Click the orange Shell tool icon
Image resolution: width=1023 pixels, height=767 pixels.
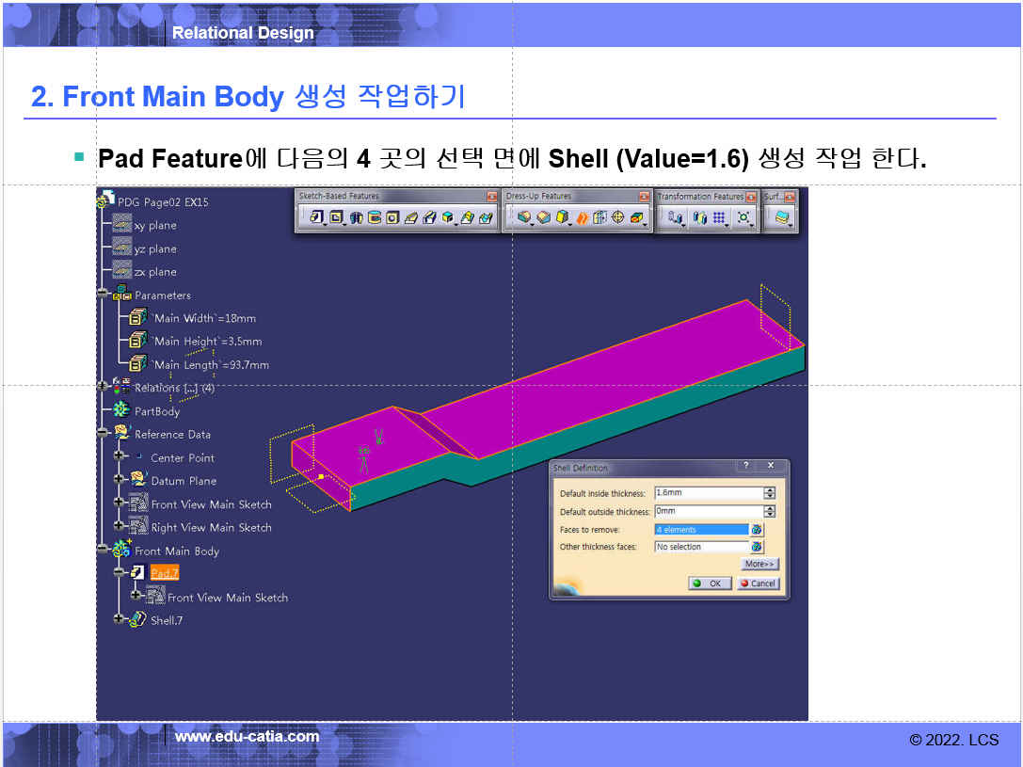pos(582,218)
